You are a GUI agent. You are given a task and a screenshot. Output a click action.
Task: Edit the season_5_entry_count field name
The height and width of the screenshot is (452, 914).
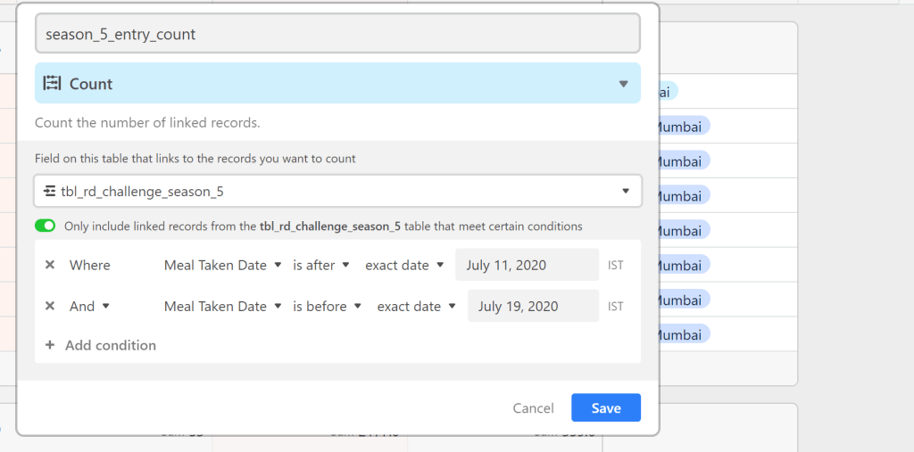[337, 34]
